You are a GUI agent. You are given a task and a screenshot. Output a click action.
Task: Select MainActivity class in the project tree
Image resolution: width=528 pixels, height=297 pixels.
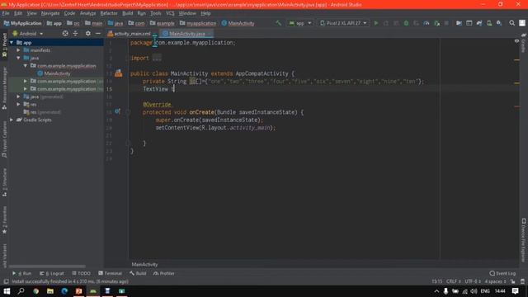click(57, 73)
